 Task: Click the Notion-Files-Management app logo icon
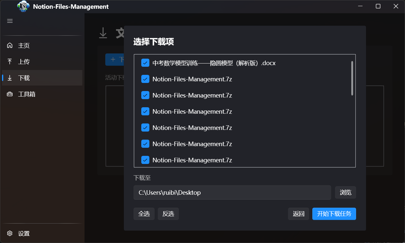tap(23, 6)
